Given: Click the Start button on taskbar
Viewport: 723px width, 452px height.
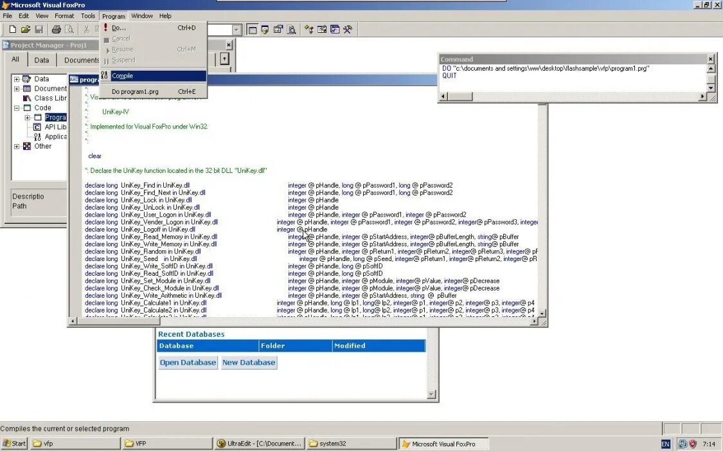Looking at the screenshot, I should click(14, 444).
